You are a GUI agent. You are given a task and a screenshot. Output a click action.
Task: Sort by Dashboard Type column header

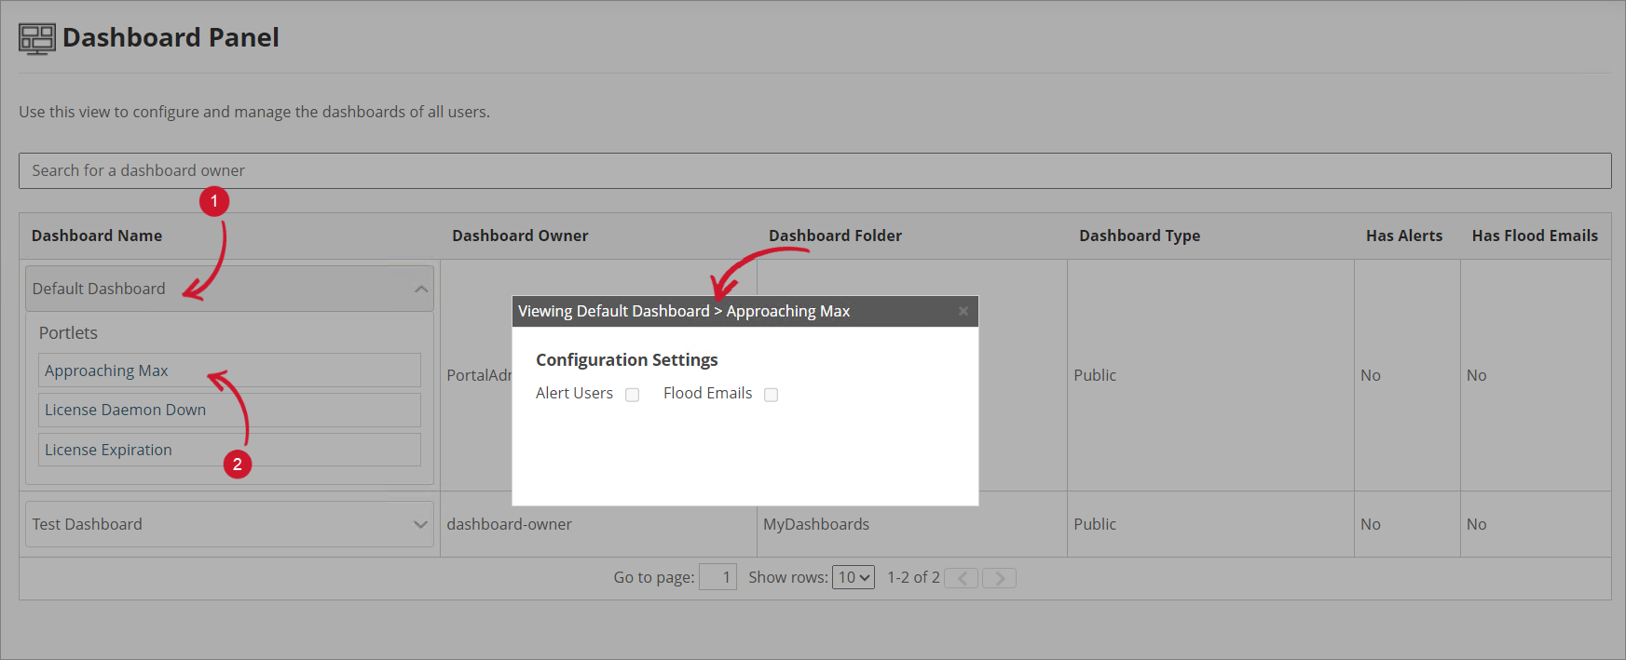pos(1140,236)
